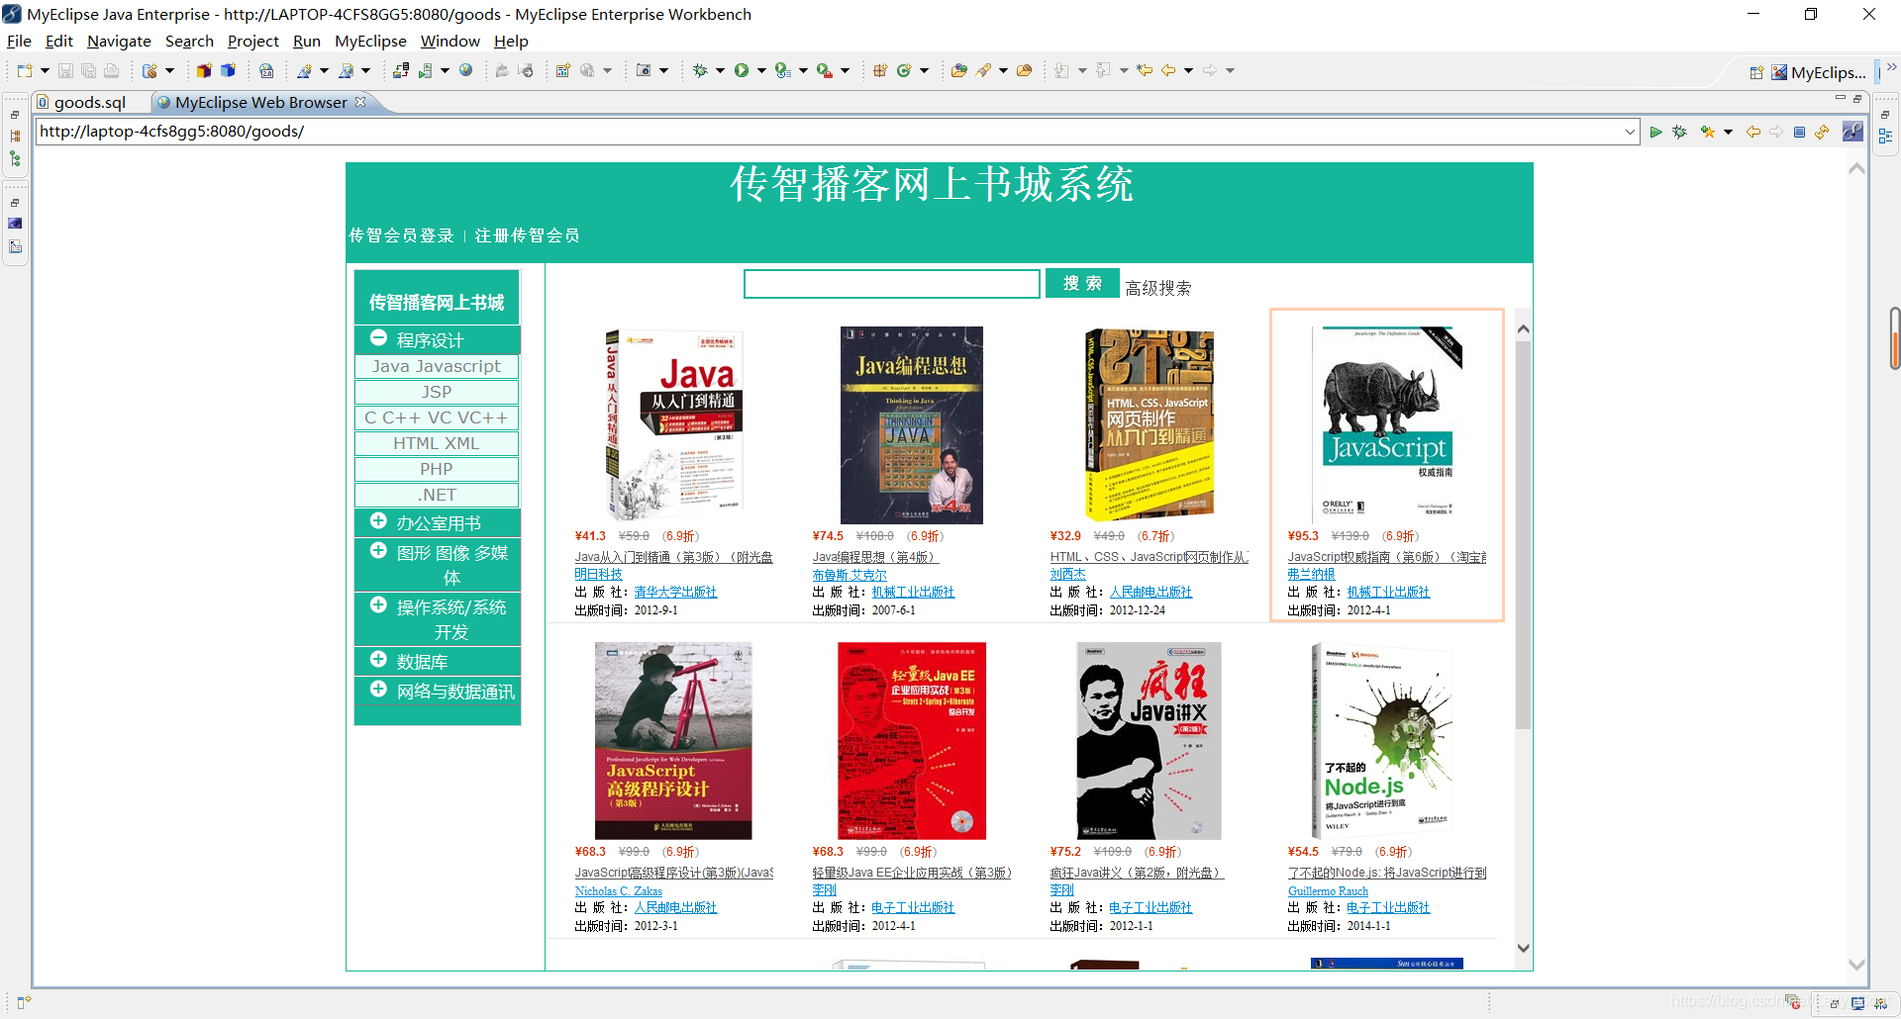Open the URL history dropdown in the address bar

coord(1630,131)
